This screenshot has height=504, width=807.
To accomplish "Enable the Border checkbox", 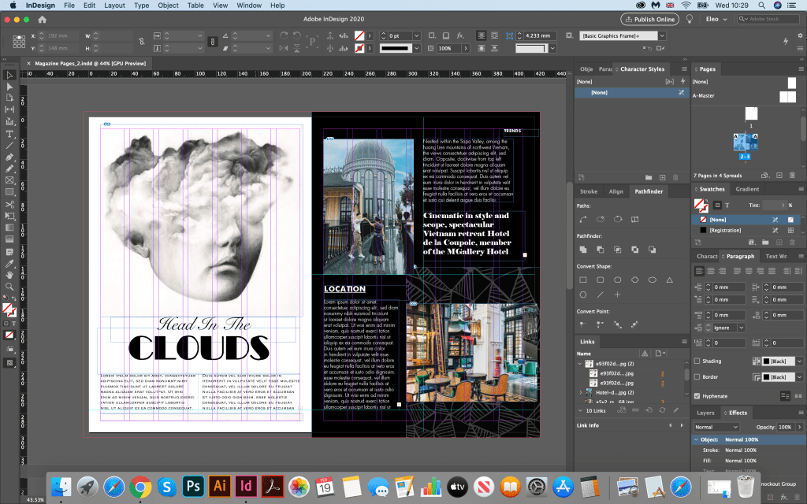I will 697,377.
